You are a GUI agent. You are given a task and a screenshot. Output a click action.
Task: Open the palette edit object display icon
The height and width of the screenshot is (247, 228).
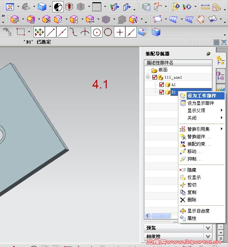click(175, 7)
